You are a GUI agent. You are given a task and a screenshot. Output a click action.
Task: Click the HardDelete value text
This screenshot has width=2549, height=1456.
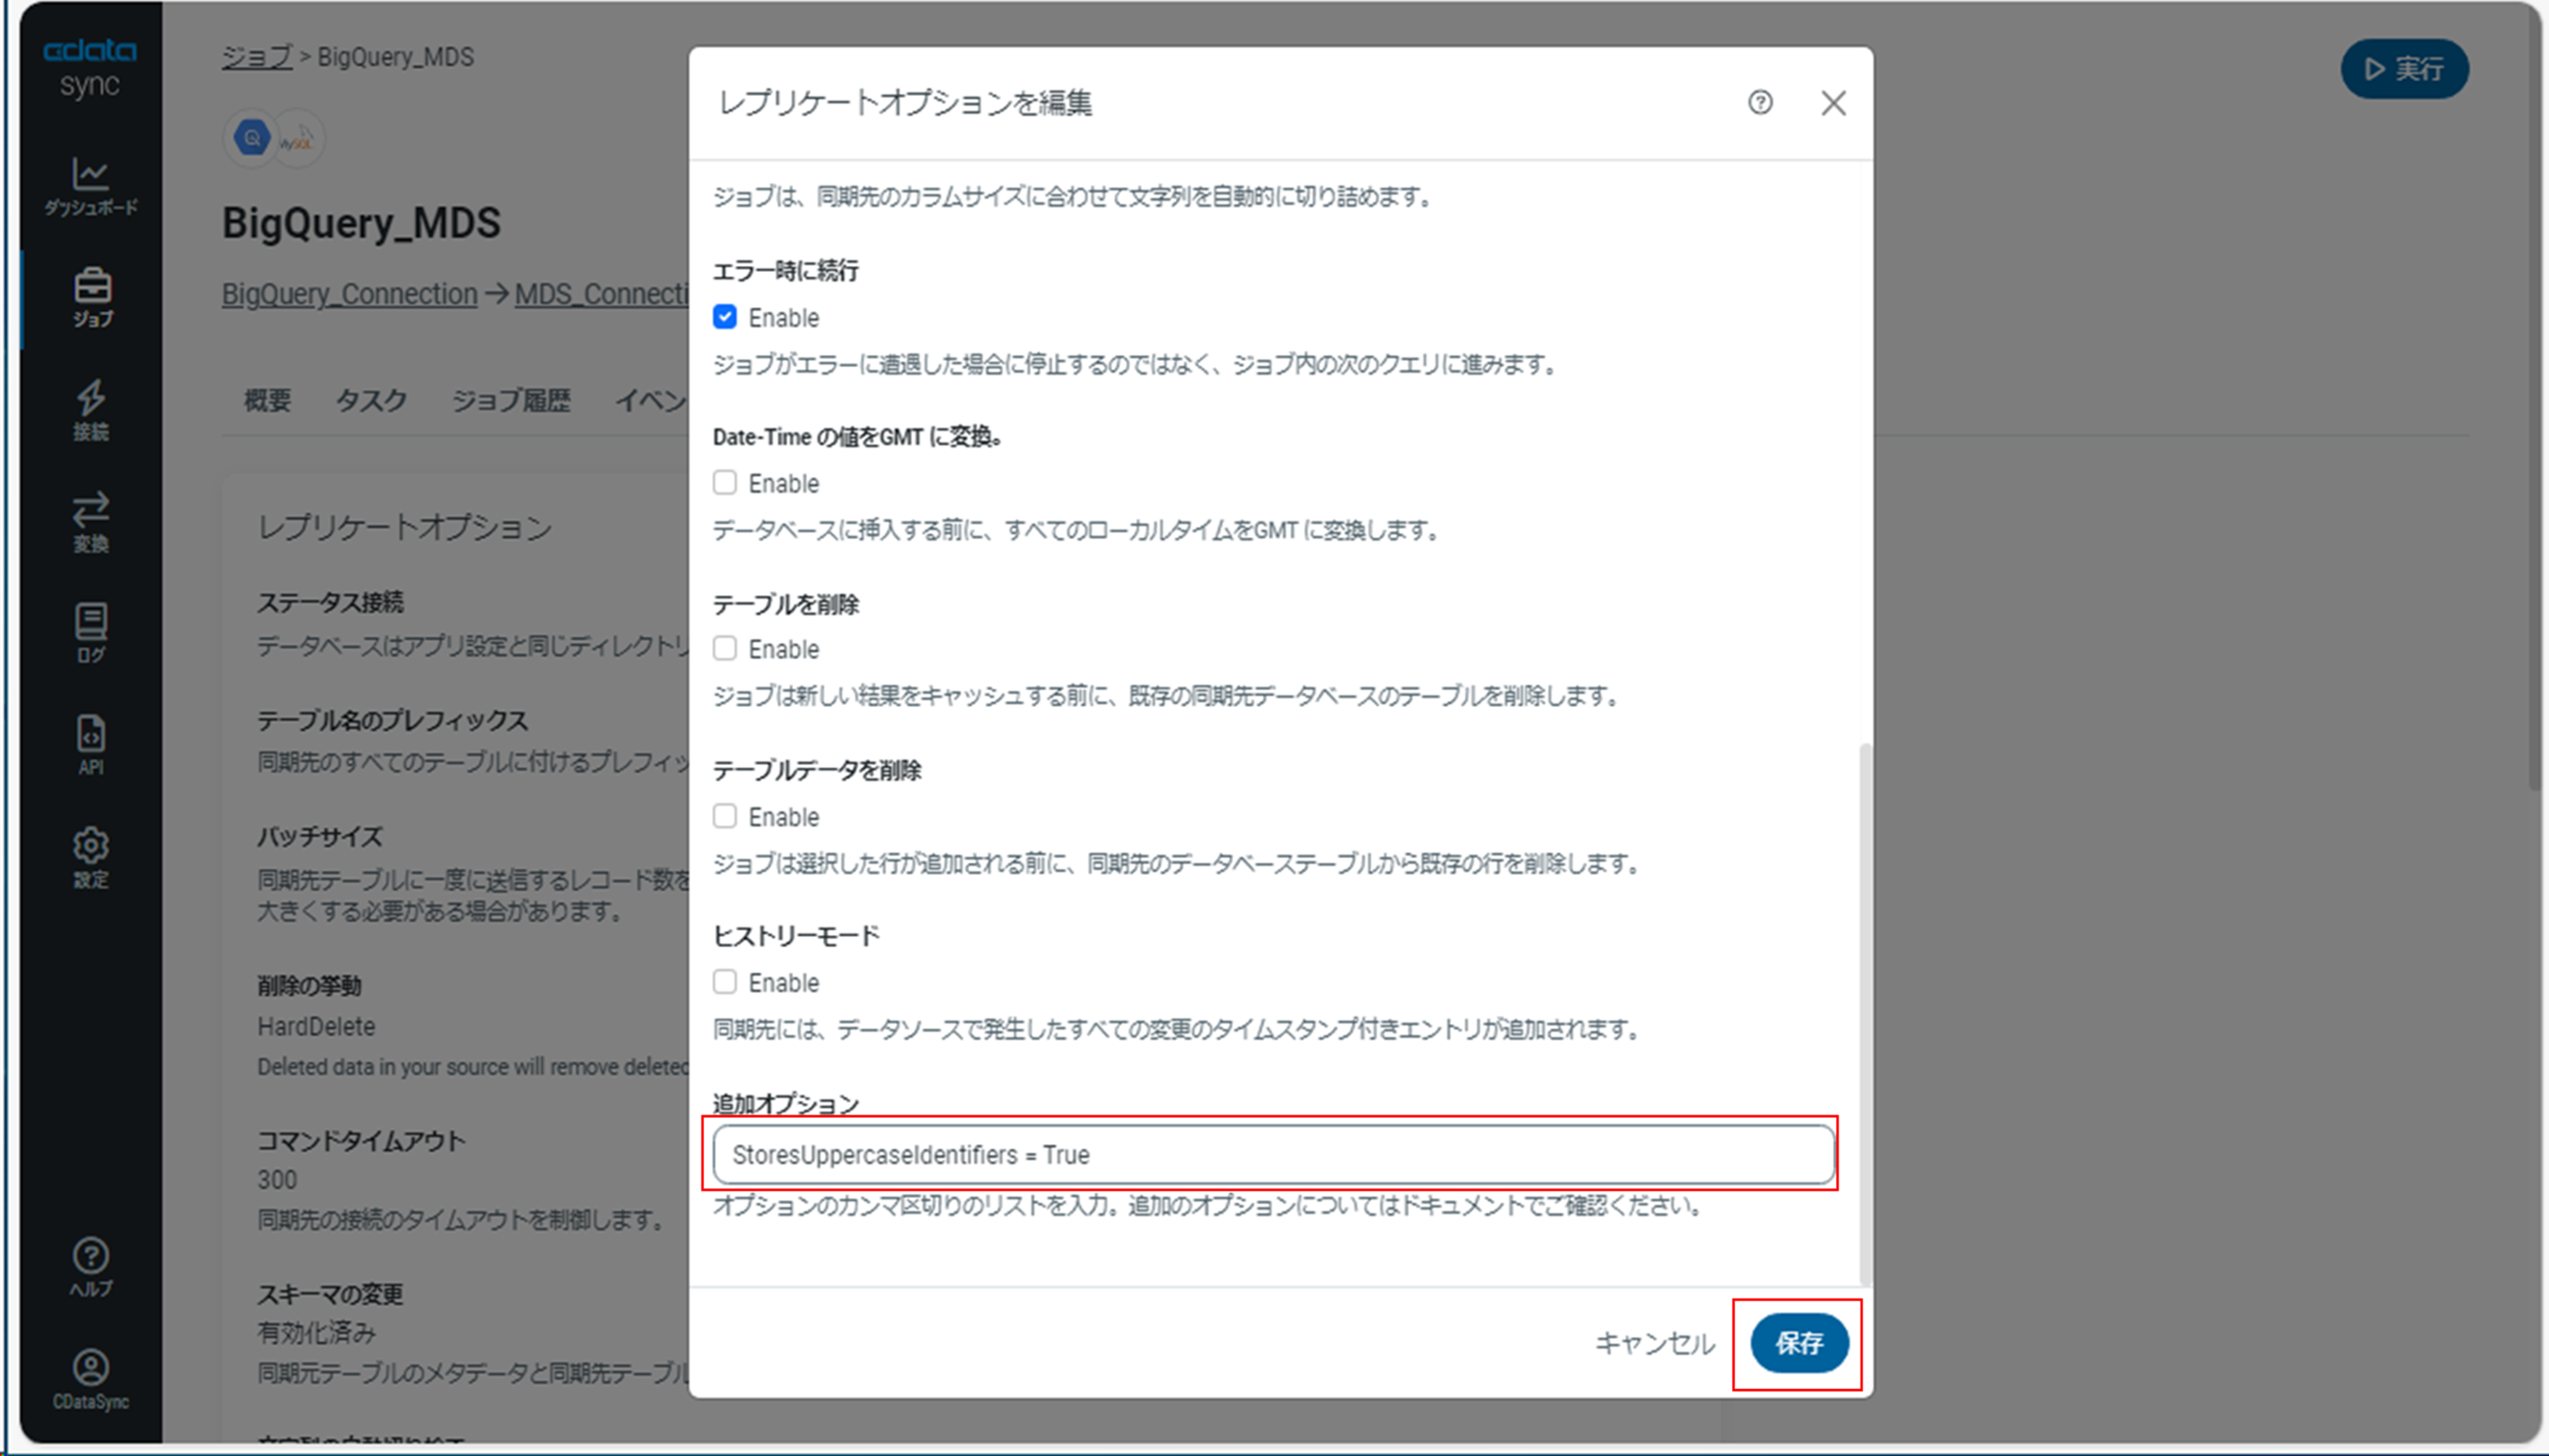[x=316, y=1026]
